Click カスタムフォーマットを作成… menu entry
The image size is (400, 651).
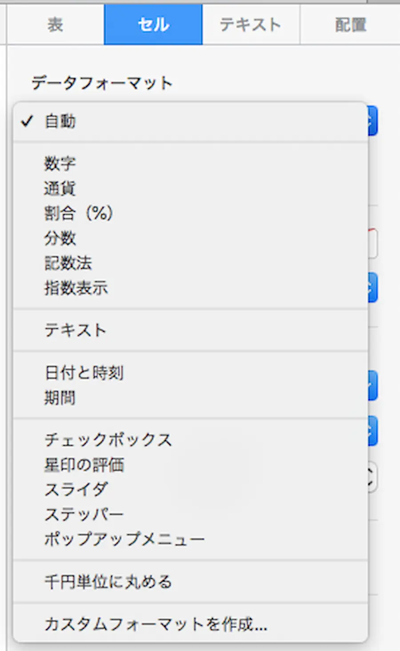pos(156,625)
